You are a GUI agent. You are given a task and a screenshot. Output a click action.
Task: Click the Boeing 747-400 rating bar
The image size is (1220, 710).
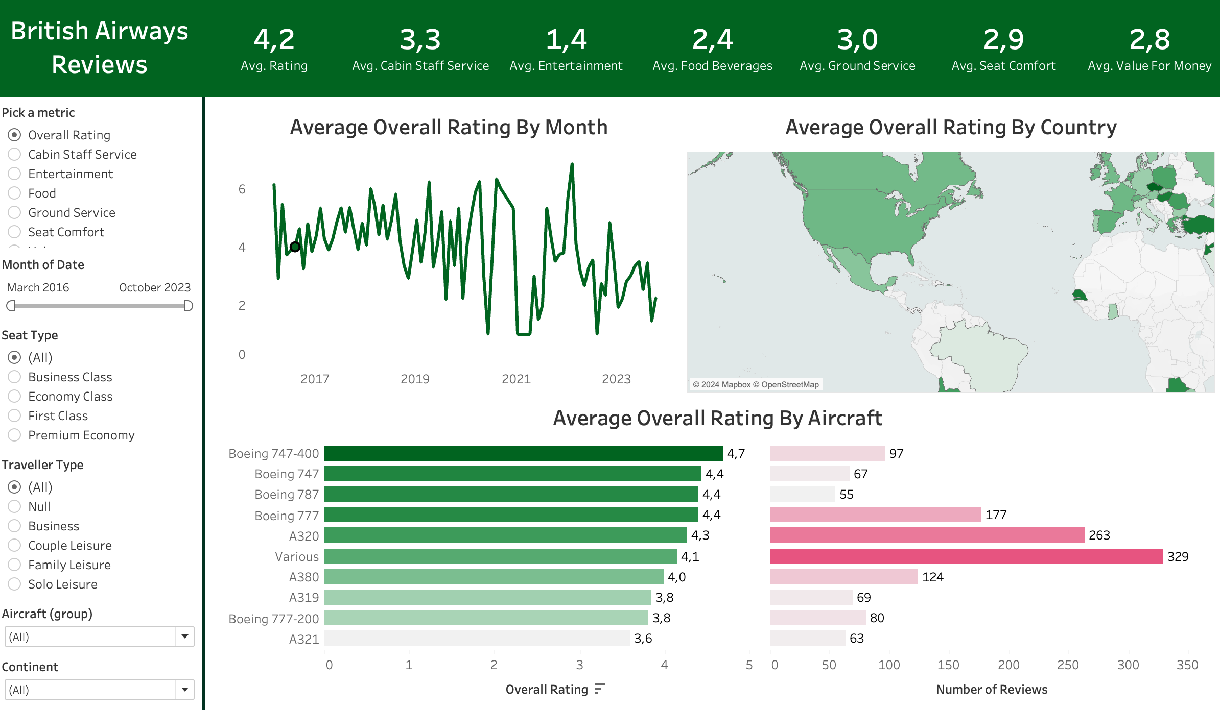[524, 453]
